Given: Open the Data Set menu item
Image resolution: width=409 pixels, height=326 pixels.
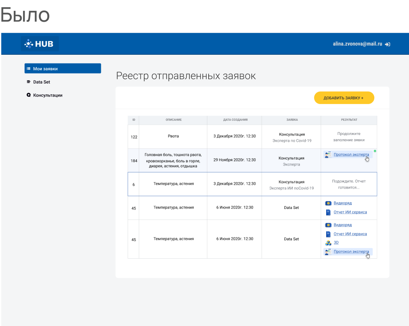Looking at the screenshot, I should coord(41,82).
